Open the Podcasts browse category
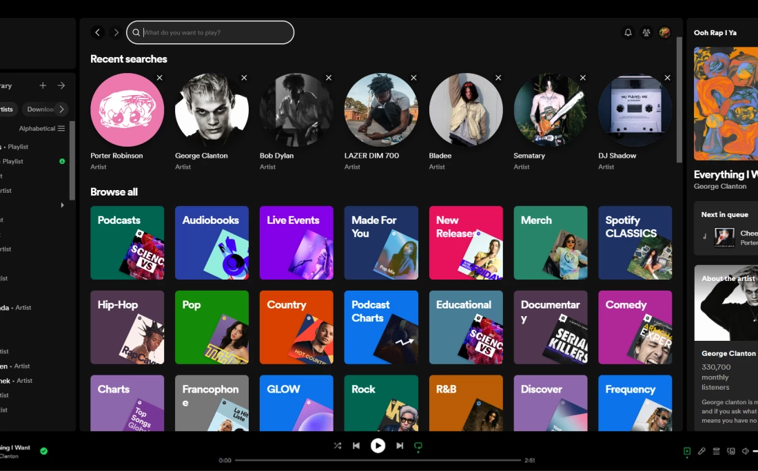The height and width of the screenshot is (471, 758). 127,242
